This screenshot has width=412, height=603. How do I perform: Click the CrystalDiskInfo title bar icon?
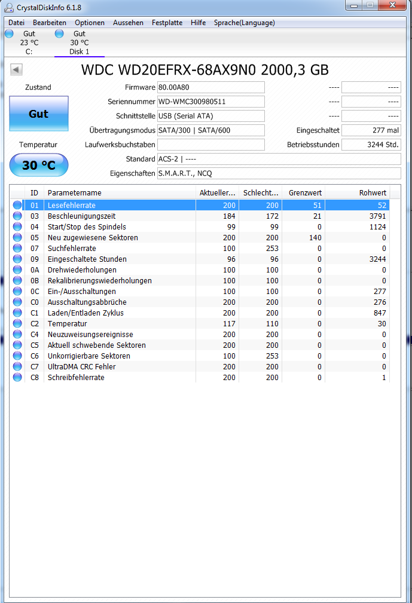[x=8, y=7]
